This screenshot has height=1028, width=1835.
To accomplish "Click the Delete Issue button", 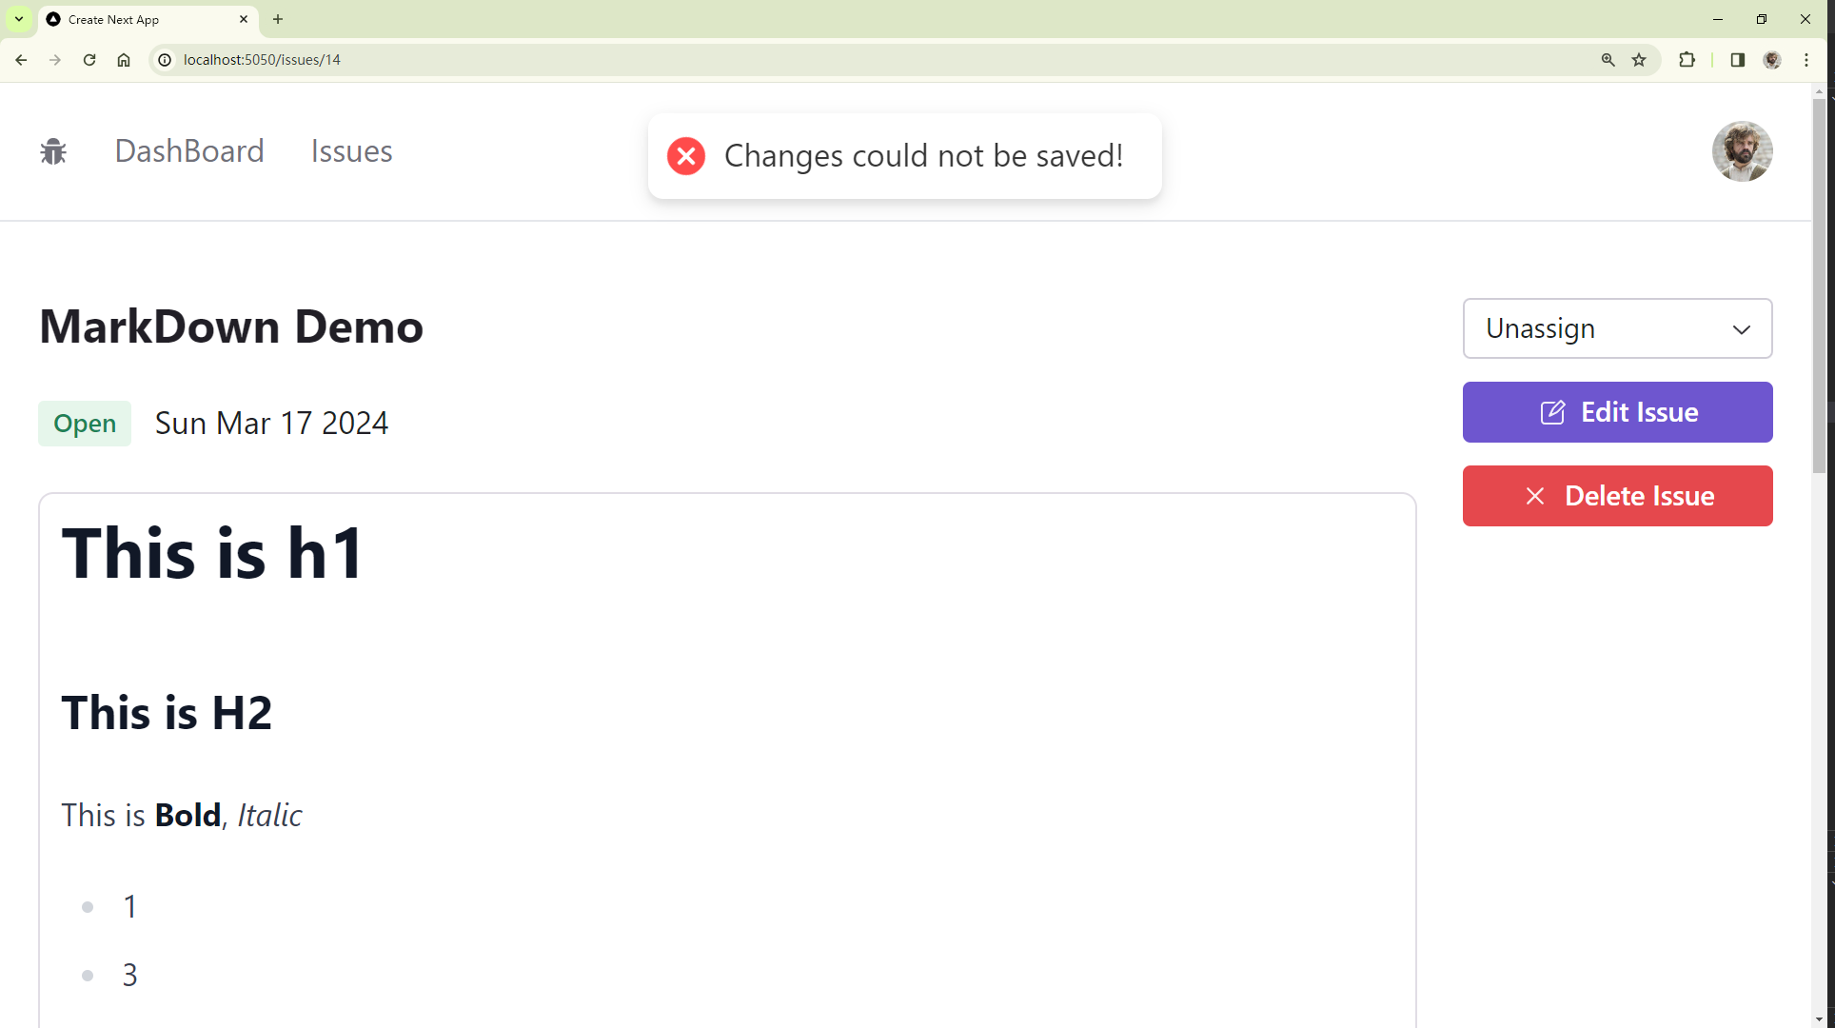I will coord(1617,495).
